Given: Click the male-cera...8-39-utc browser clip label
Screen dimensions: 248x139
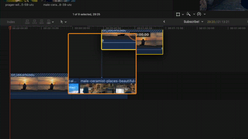Looking at the screenshot, I should 57,5.
